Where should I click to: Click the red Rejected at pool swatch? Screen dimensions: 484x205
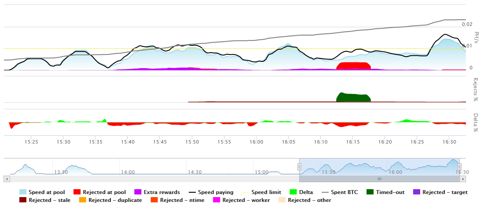(x=77, y=192)
